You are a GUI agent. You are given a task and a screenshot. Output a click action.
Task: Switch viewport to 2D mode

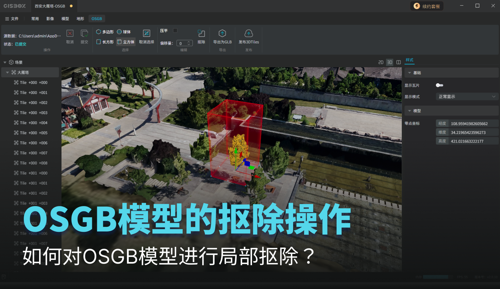(381, 62)
